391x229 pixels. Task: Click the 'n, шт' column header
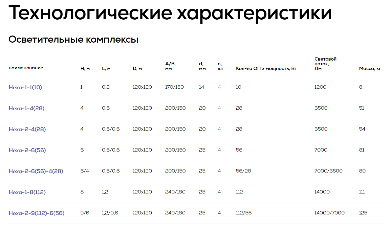(221, 66)
